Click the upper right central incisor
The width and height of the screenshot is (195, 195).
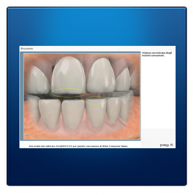pyautogui.click(x=101, y=75)
